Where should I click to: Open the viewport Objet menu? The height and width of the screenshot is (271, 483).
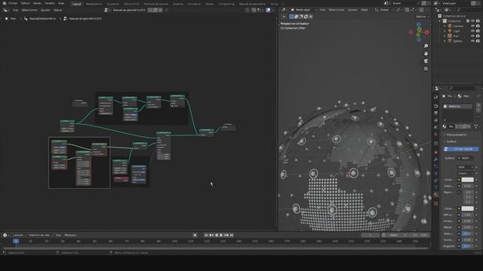click(364, 10)
